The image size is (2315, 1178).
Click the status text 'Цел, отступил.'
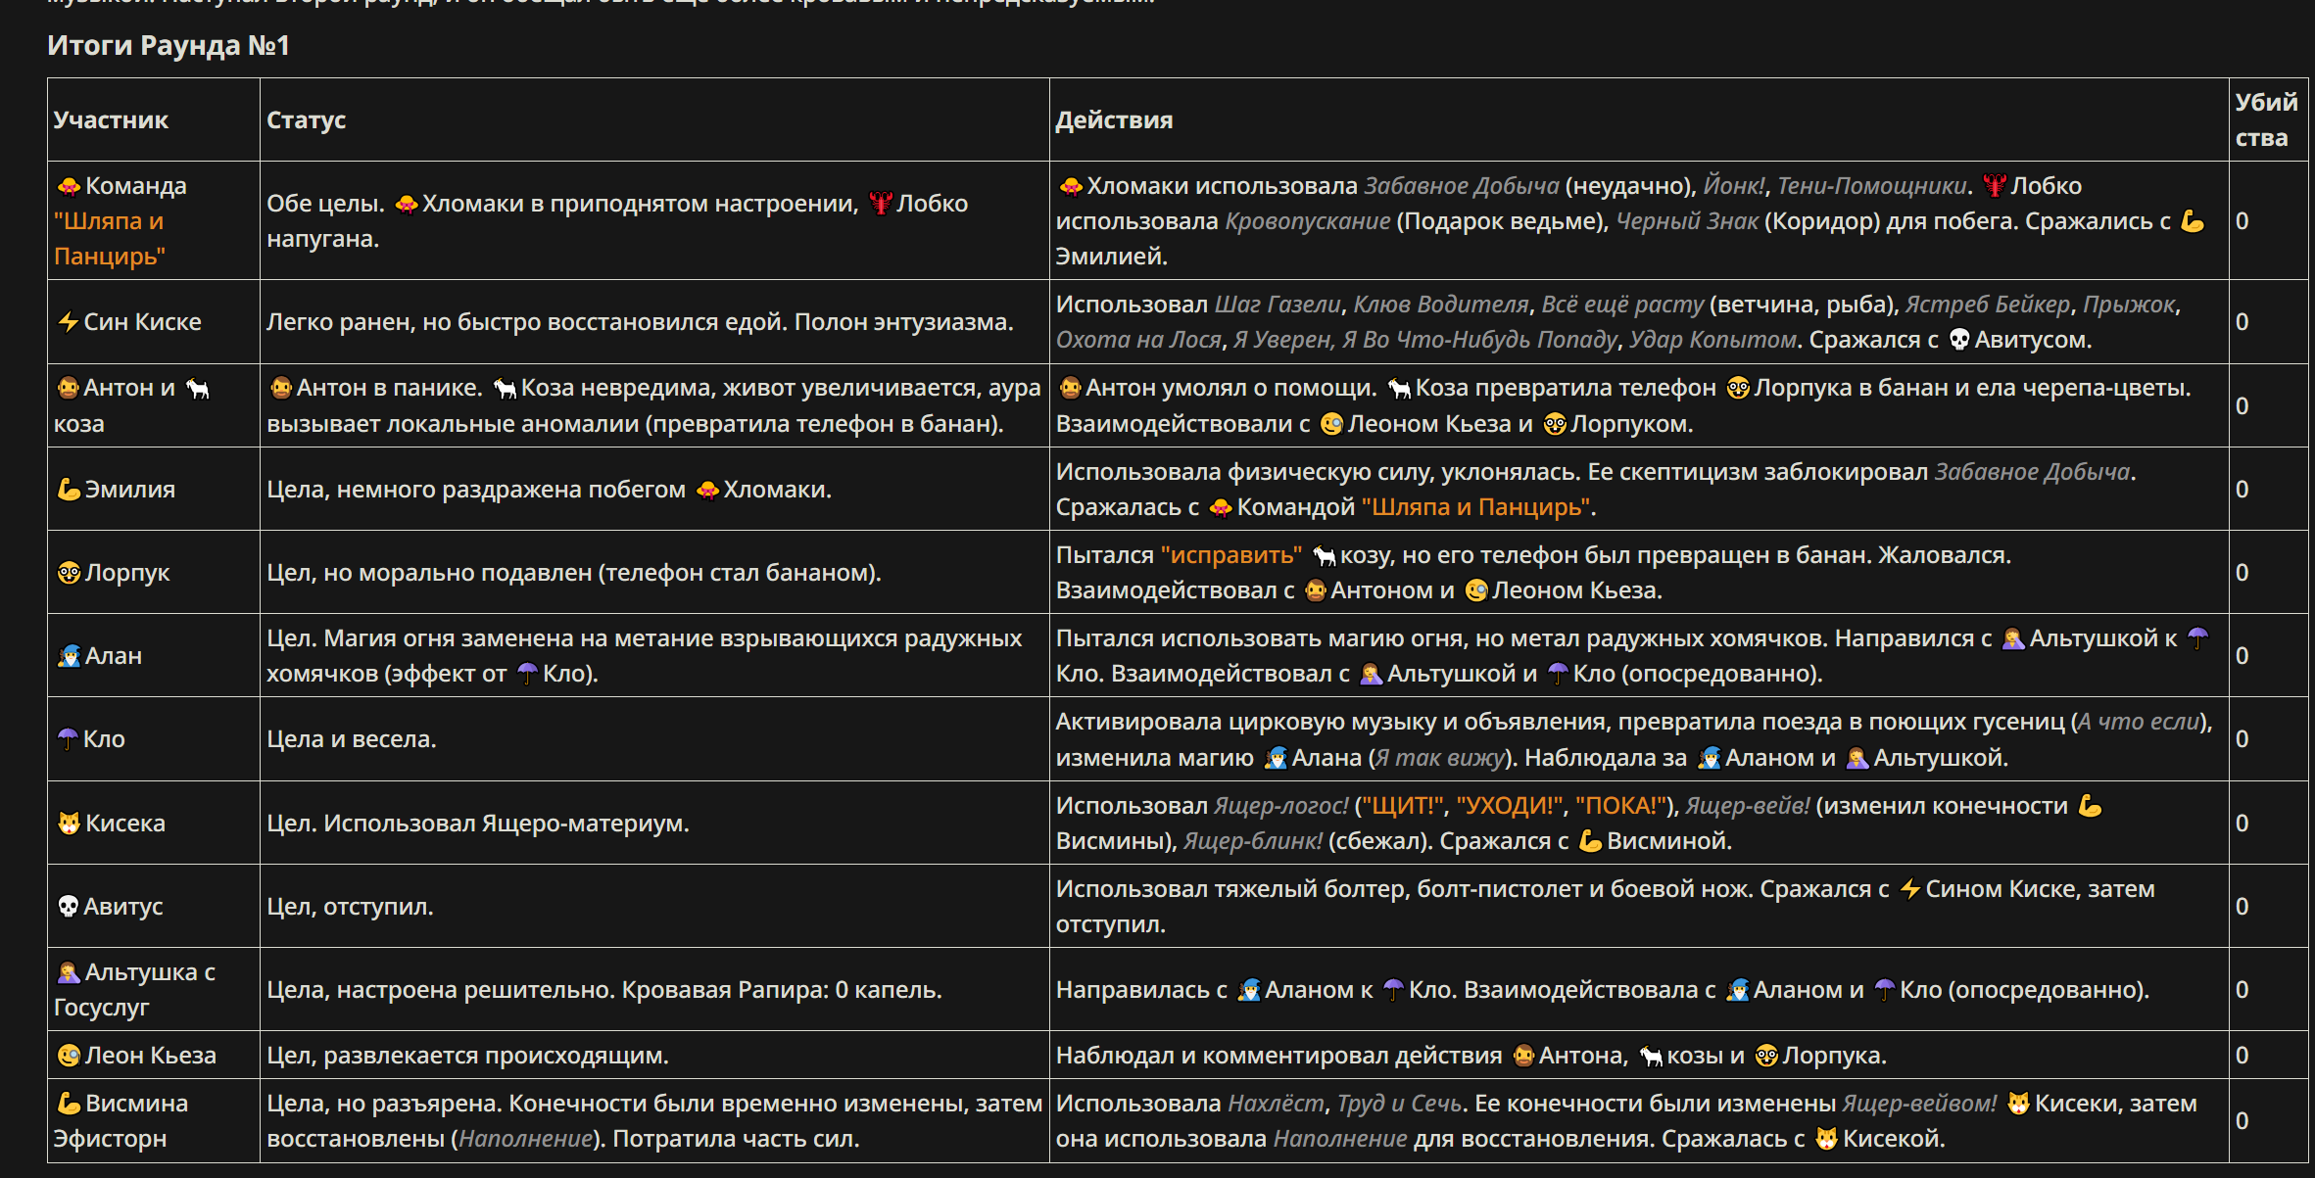tap(350, 907)
